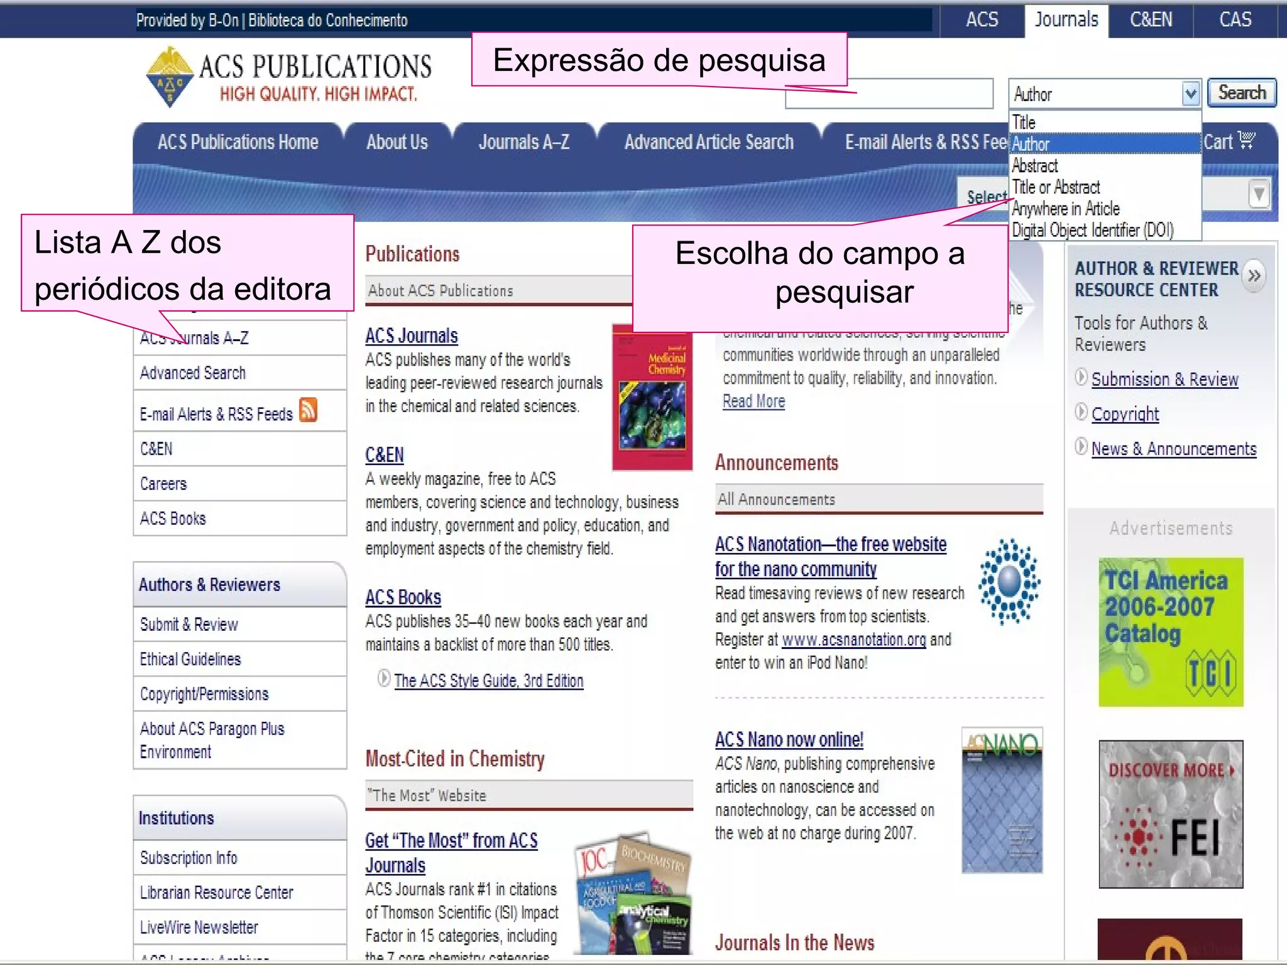The height and width of the screenshot is (965, 1287).
Task: Click the bullet icon beside ACS Style Guide
Action: click(383, 679)
